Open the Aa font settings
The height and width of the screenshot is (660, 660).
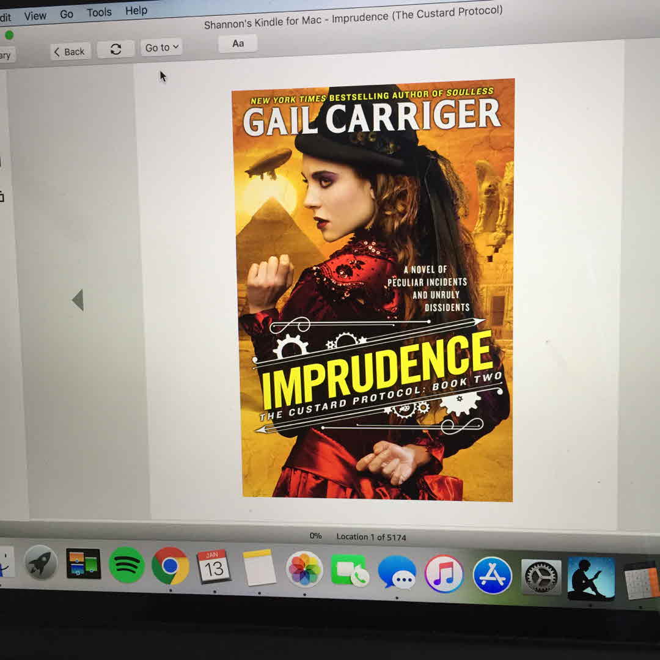tap(238, 43)
